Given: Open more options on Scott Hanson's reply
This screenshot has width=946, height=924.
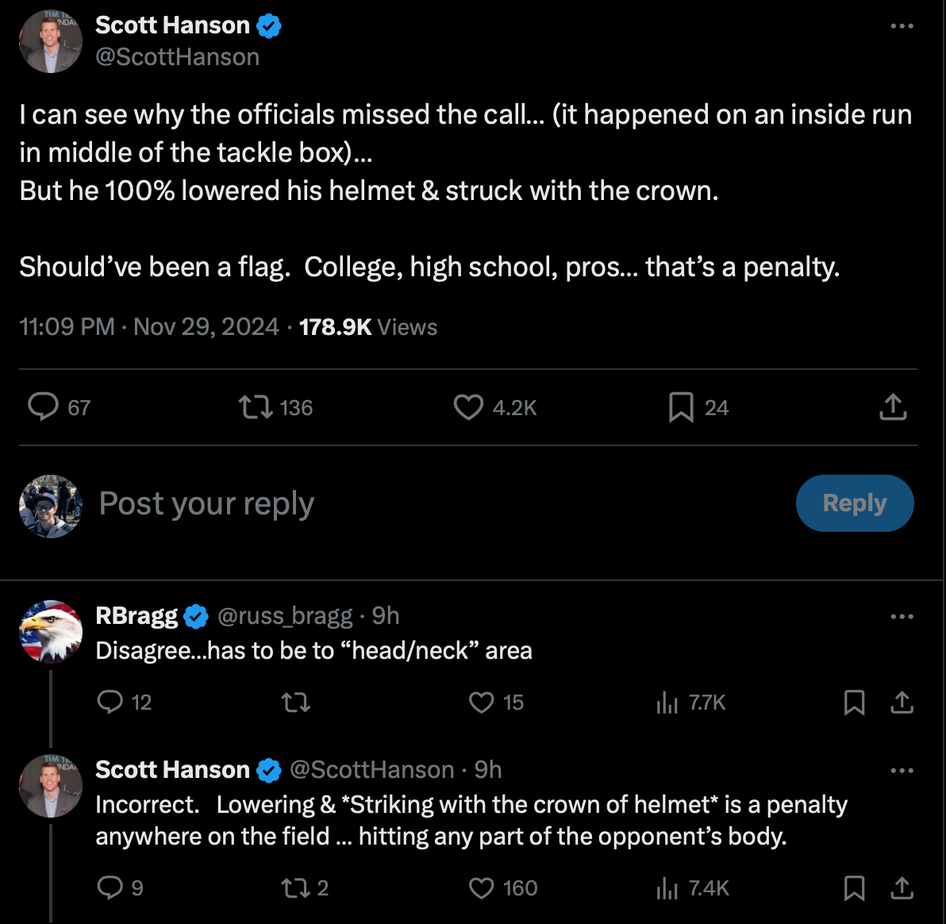Looking at the screenshot, I should 902,770.
